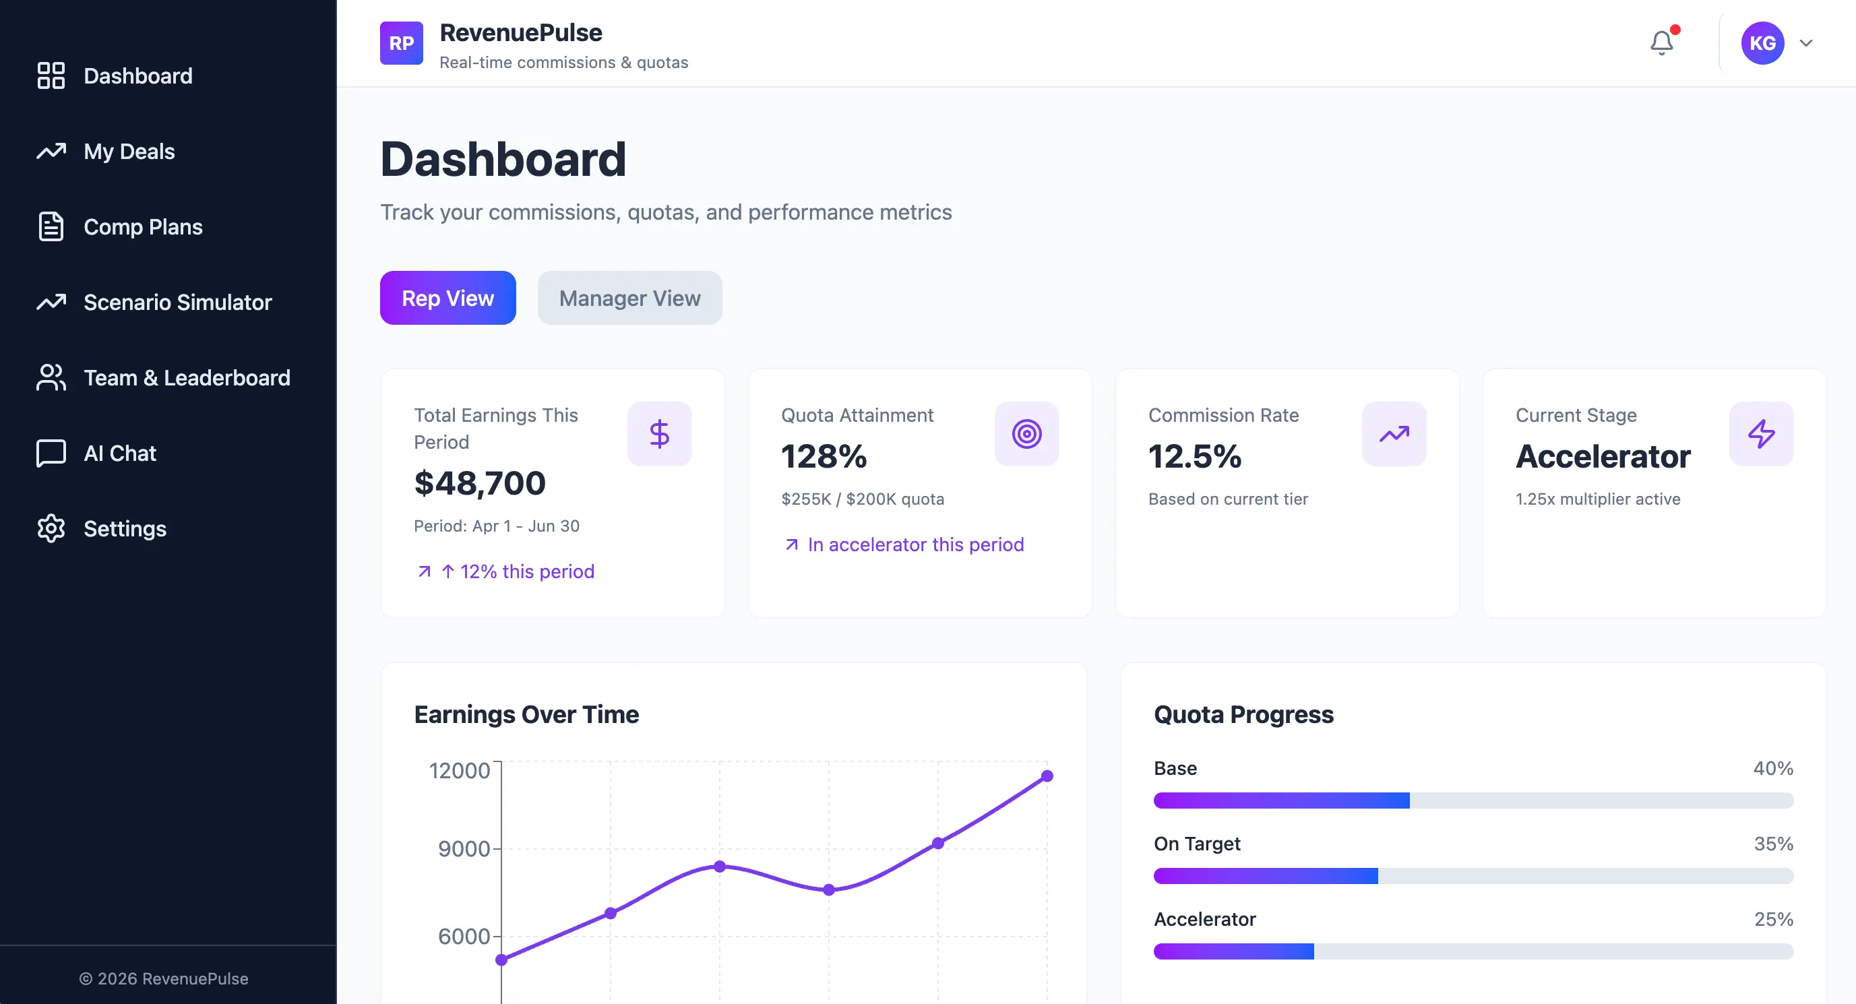Click the Dashboard grid icon in sidebar
Screen dimensions: 1856x1004
51,75
